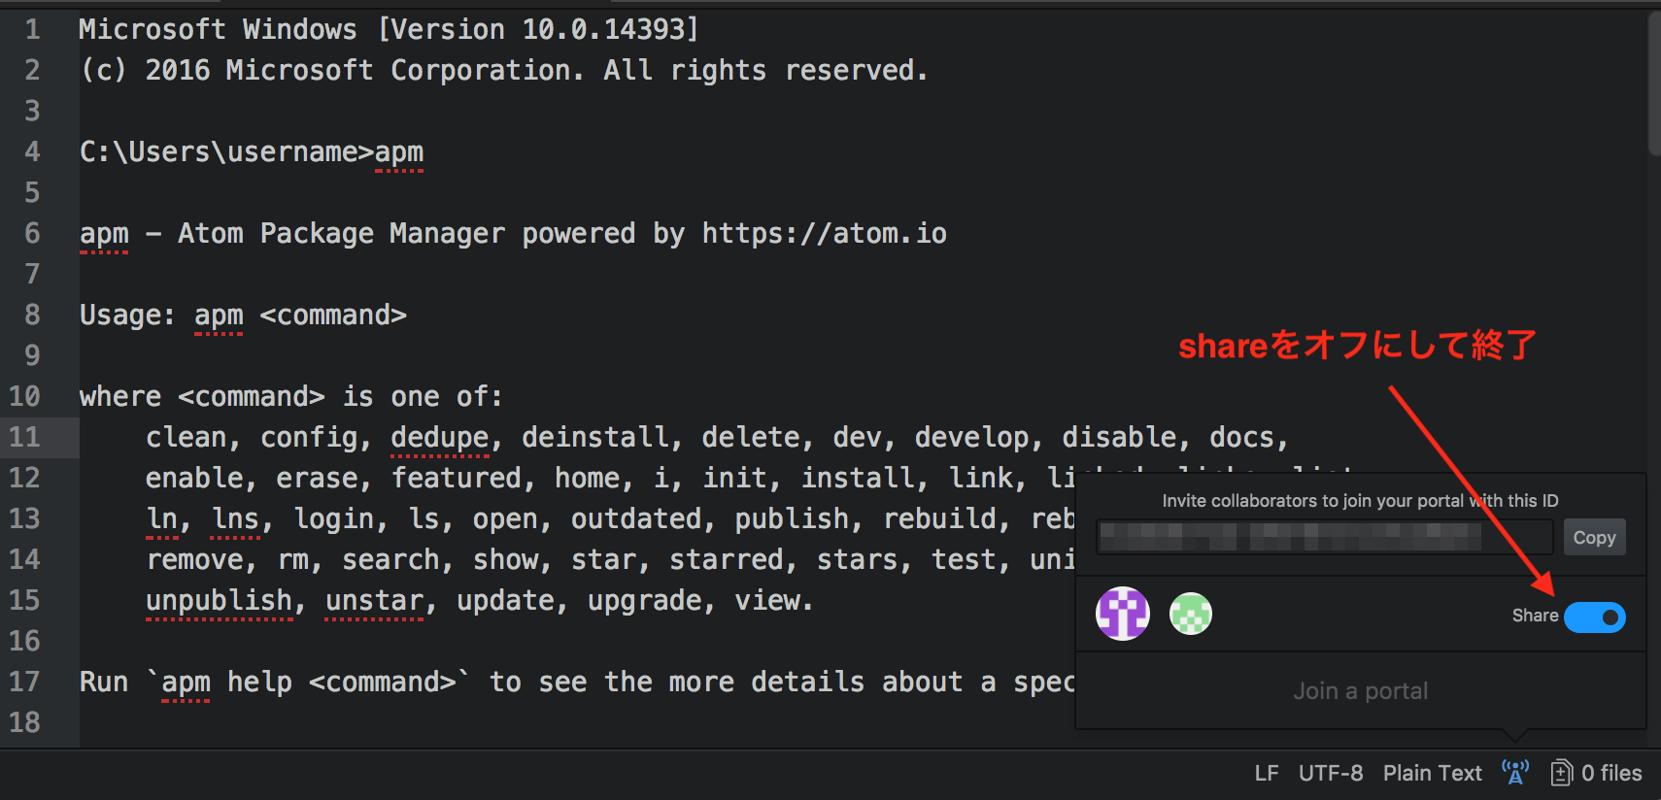Place cursor on the word unpublish
This screenshot has height=800, width=1661.
tap(219, 600)
